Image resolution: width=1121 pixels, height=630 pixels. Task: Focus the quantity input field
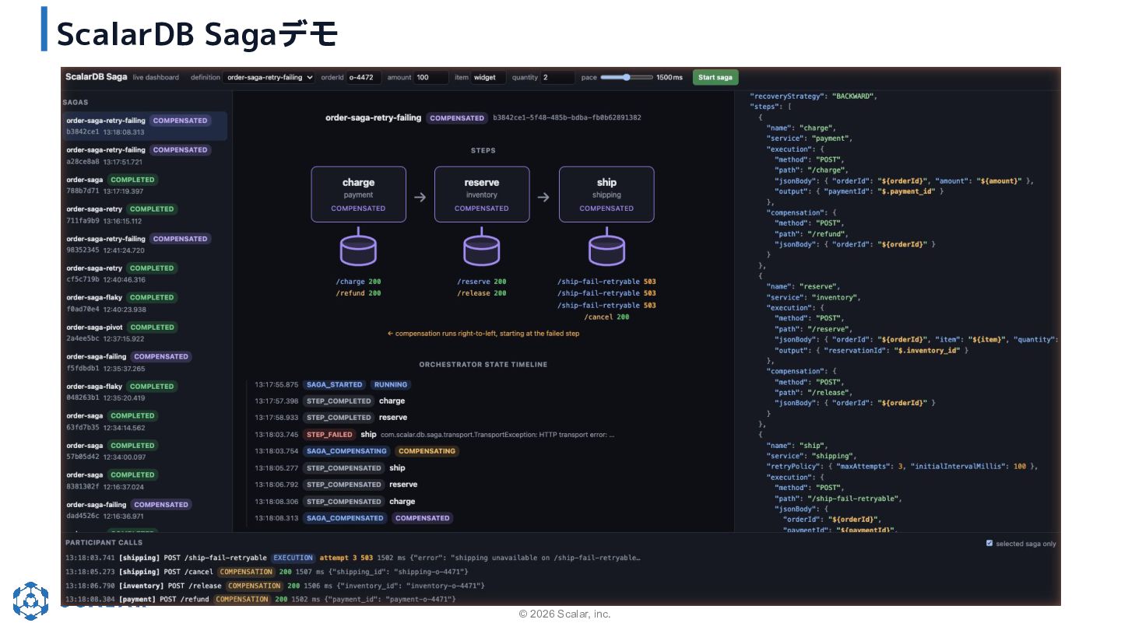[x=557, y=78]
